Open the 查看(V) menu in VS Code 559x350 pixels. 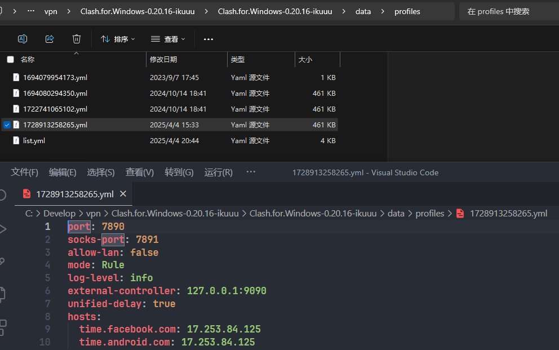click(x=139, y=172)
